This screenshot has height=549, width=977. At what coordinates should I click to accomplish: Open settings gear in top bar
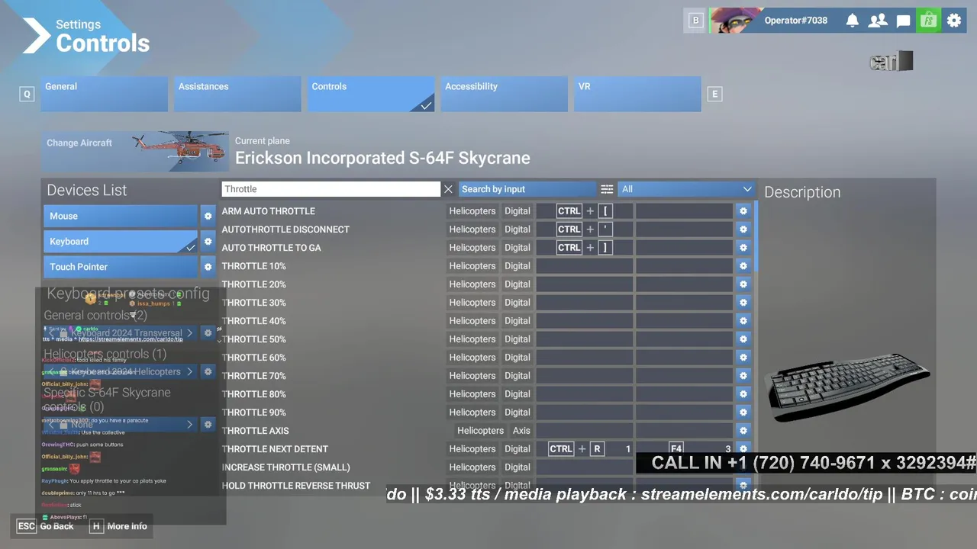tap(954, 21)
